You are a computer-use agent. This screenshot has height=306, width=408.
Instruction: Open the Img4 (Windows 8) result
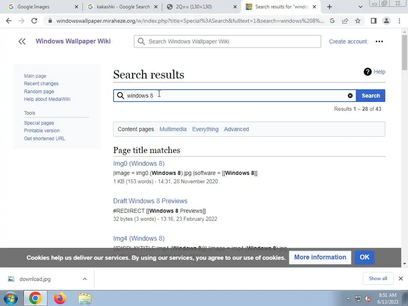[x=139, y=238]
